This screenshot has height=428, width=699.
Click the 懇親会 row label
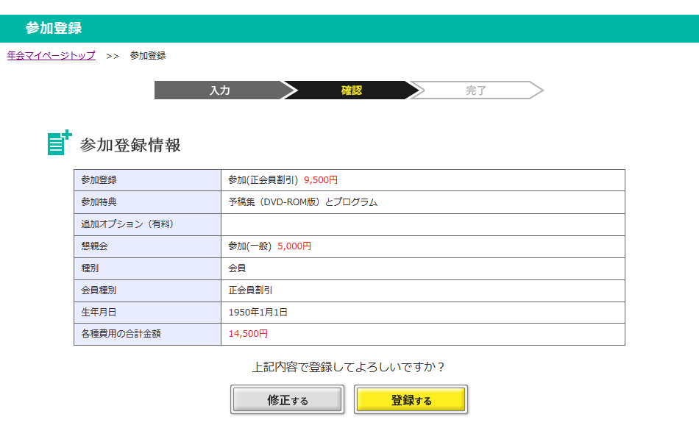coord(94,246)
